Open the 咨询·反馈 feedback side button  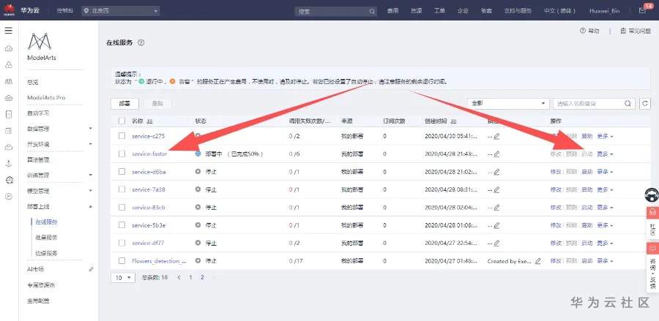click(x=652, y=268)
